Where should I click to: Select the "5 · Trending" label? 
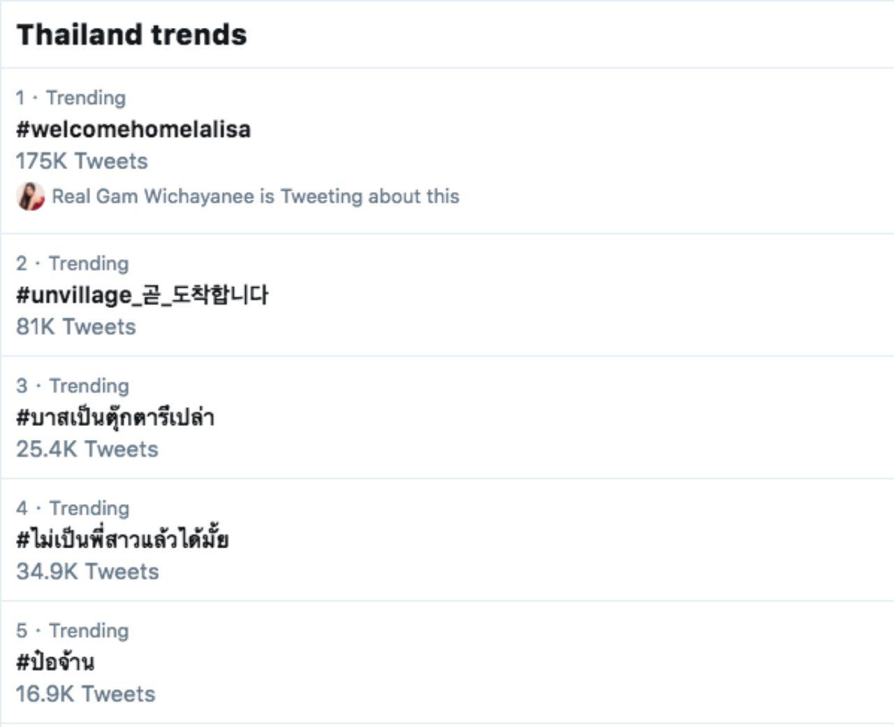72,631
